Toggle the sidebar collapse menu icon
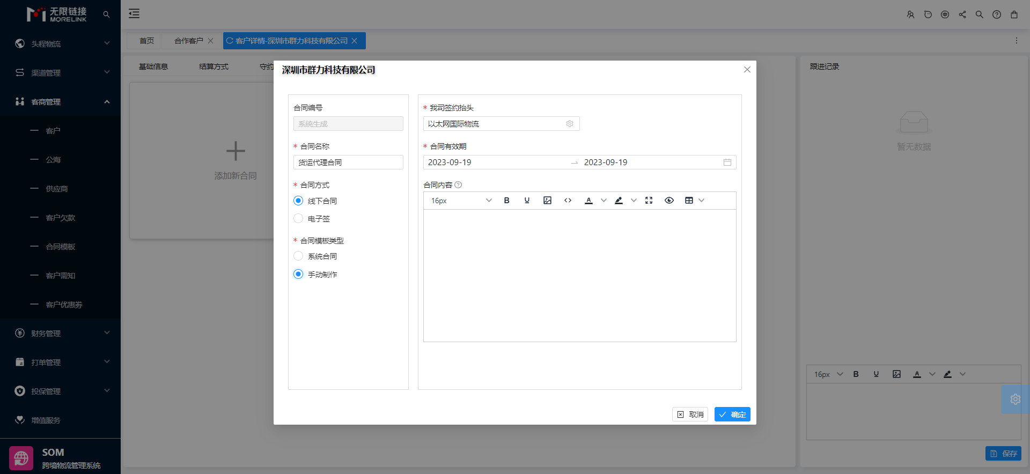This screenshot has width=1030, height=474. [x=134, y=14]
